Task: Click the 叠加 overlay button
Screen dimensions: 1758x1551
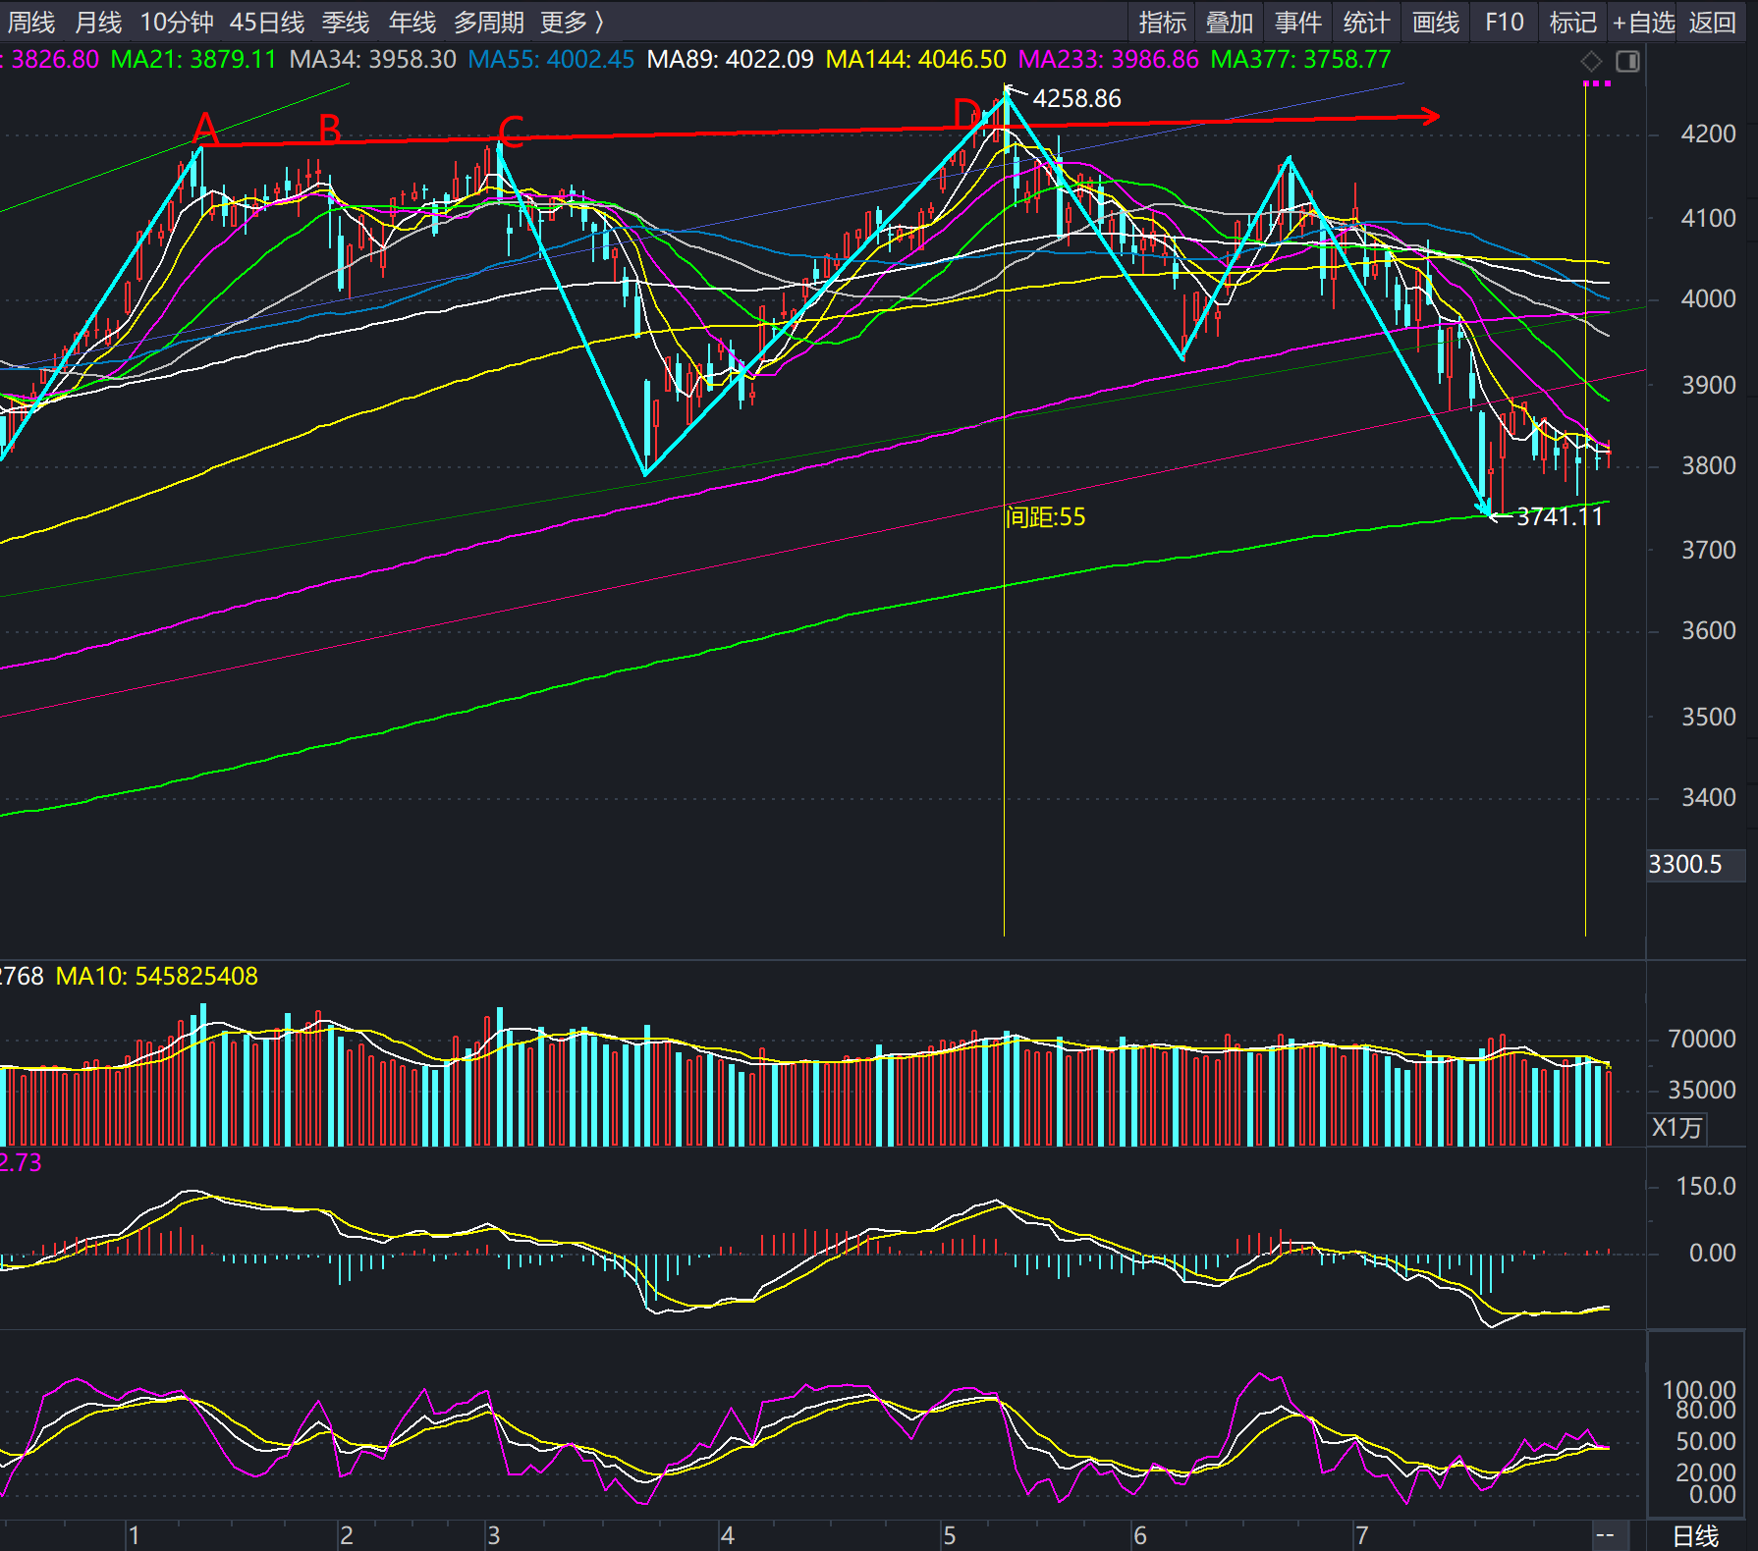Action: coord(1230,22)
